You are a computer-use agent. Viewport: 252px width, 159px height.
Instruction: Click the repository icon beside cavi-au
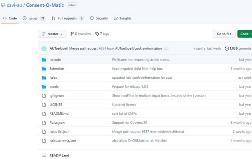(3, 5)
